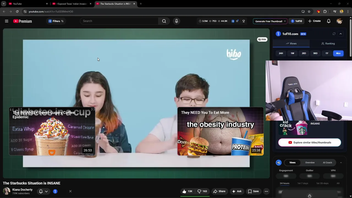
Task: Collapse the 1of10.com panel
Action: click(340, 34)
